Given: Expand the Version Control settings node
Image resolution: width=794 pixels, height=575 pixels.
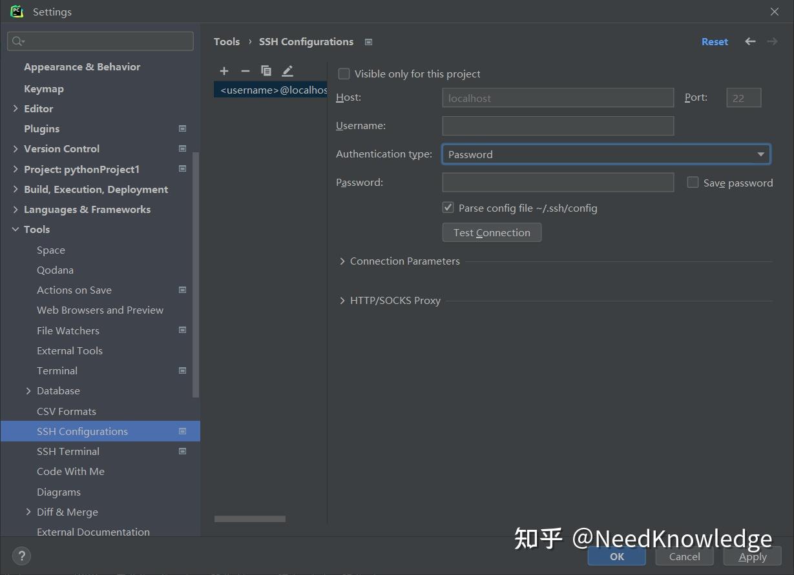Looking at the screenshot, I should tap(16, 148).
